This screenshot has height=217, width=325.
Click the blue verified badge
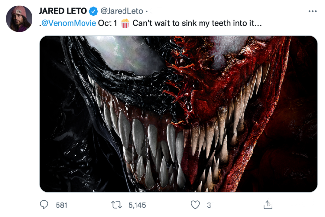93,11
